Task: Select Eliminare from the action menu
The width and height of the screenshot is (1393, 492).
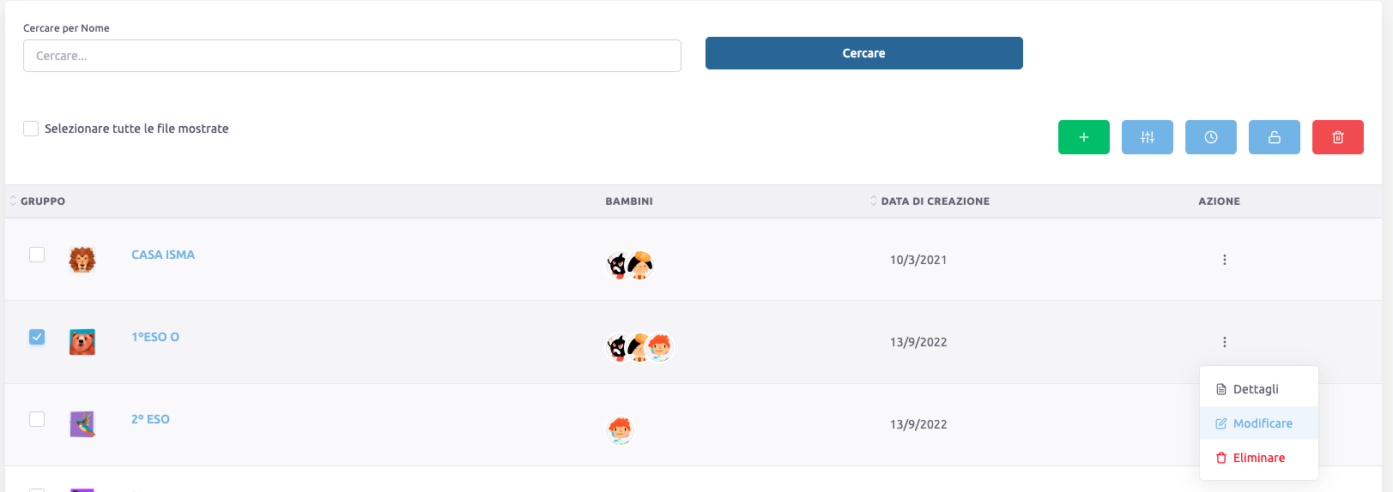Action: pyautogui.click(x=1258, y=458)
